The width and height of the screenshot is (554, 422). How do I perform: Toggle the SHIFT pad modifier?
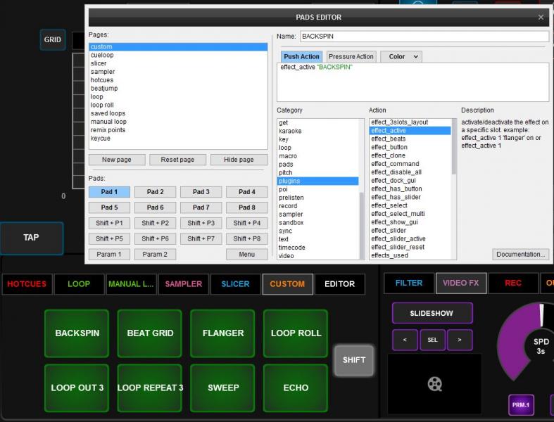tap(353, 360)
